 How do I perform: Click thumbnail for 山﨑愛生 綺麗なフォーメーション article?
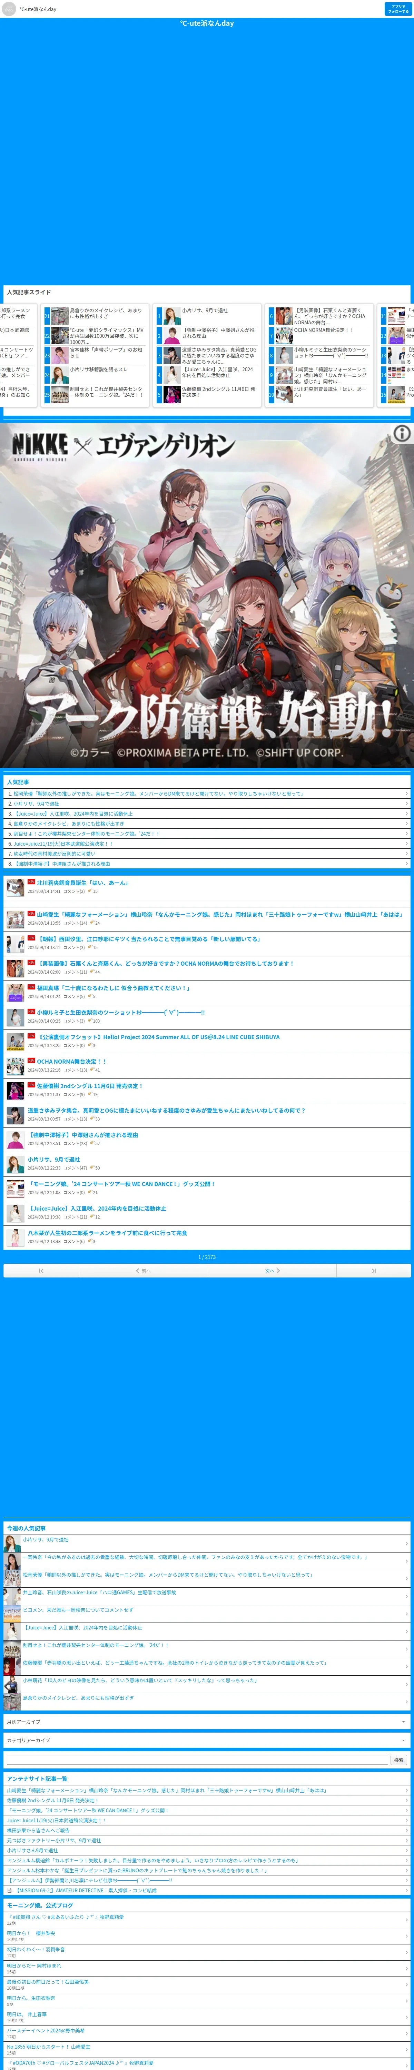point(15,919)
